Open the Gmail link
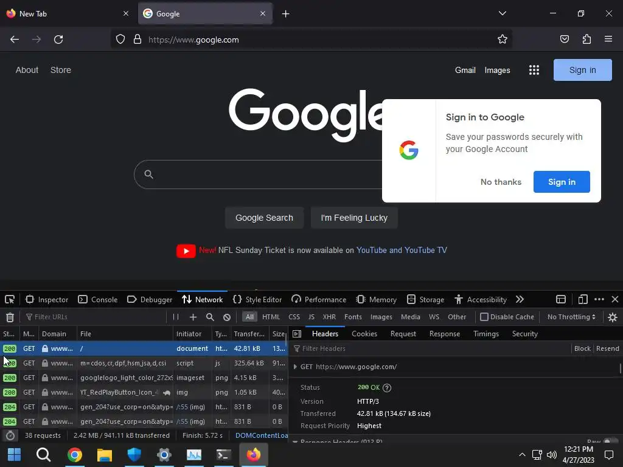Viewport: 623px width, 467px height. point(465,71)
